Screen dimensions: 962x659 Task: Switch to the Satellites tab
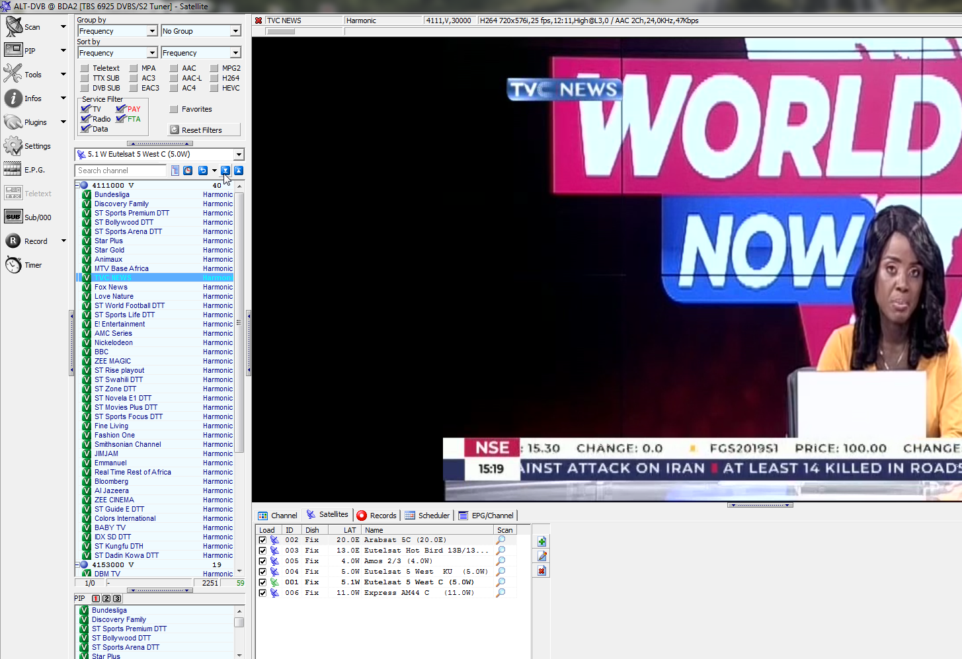pos(327,515)
